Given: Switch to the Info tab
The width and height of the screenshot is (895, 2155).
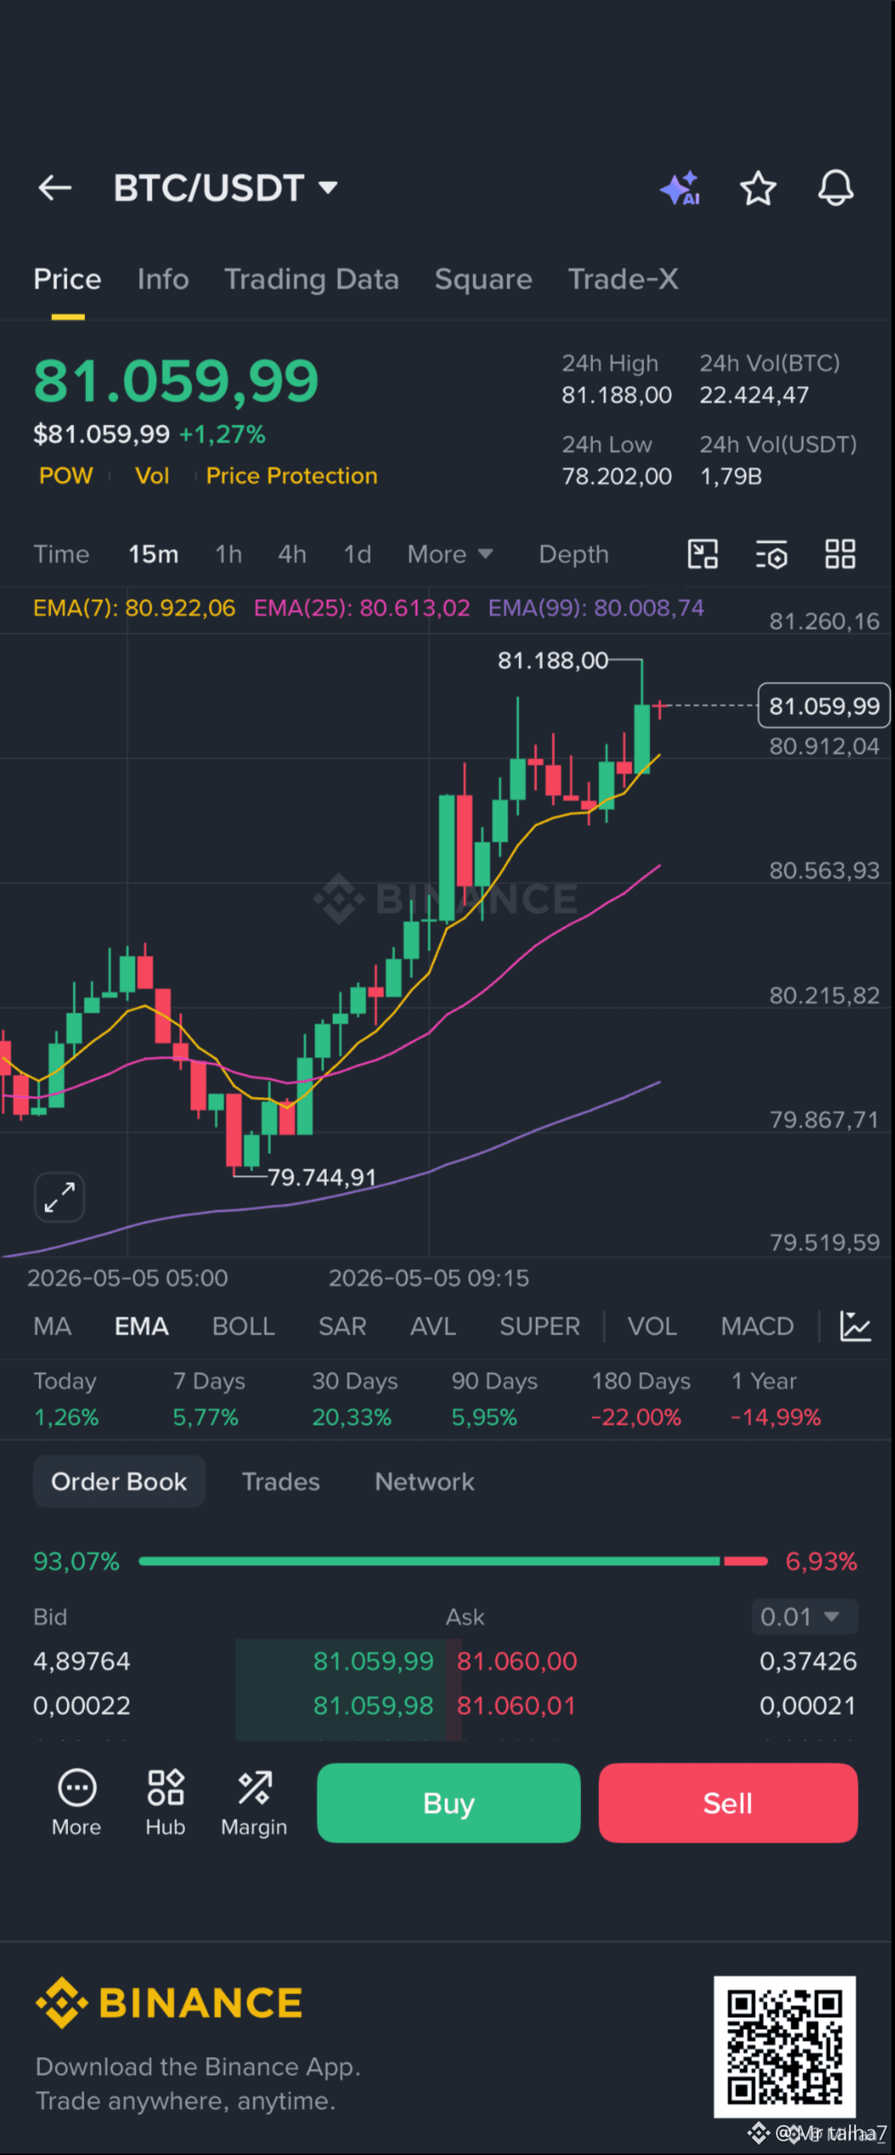Looking at the screenshot, I should pos(163,279).
